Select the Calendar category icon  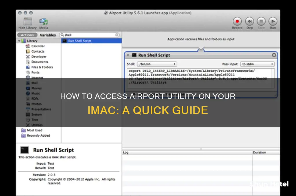coord(28,46)
